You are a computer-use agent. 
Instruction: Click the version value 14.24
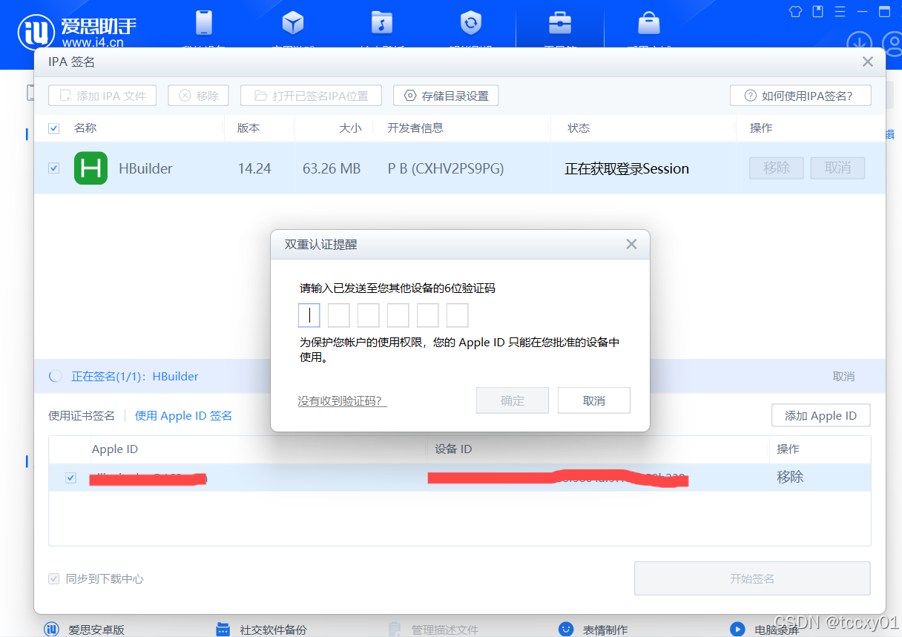pos(254,168)
